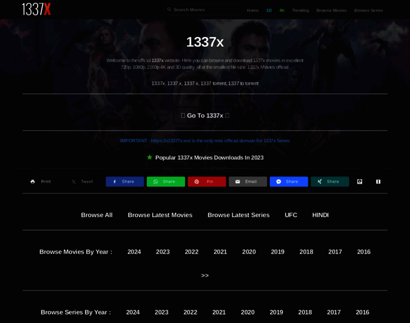Browse movies from year 2017

coord(335,252)
